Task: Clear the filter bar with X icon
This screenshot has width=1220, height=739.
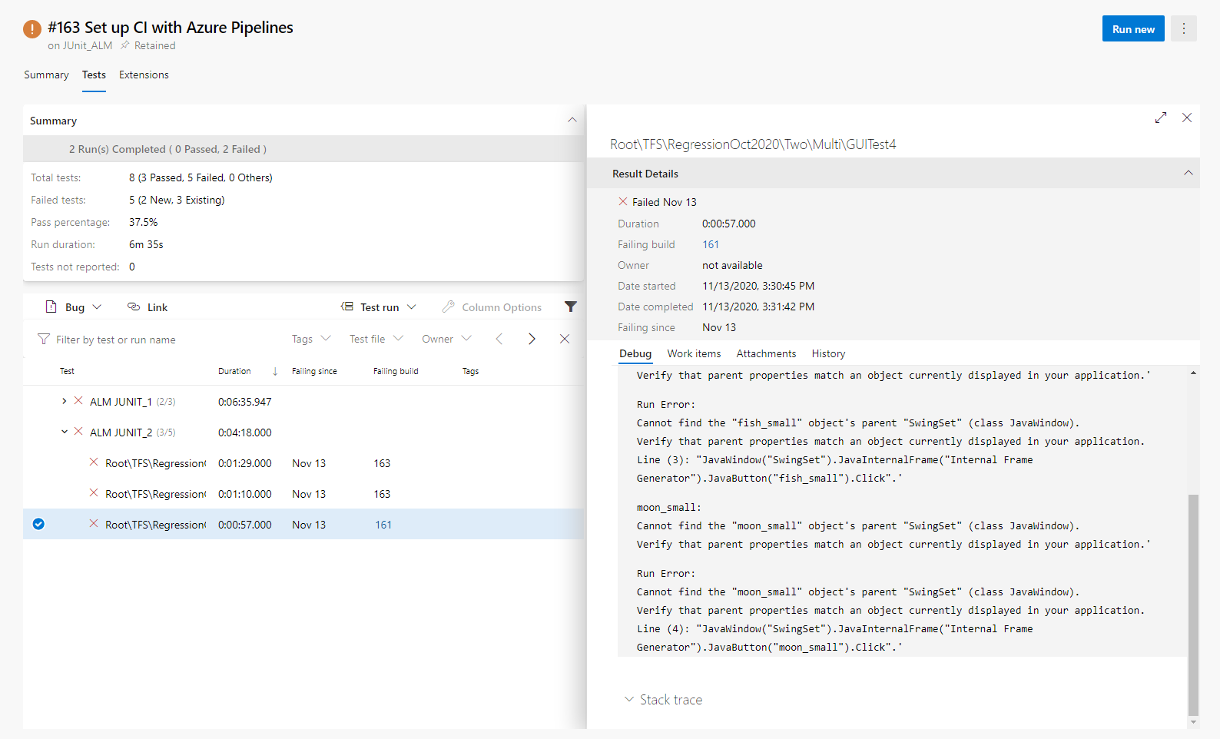Action: pyautogui.click(x=565, y=339)
